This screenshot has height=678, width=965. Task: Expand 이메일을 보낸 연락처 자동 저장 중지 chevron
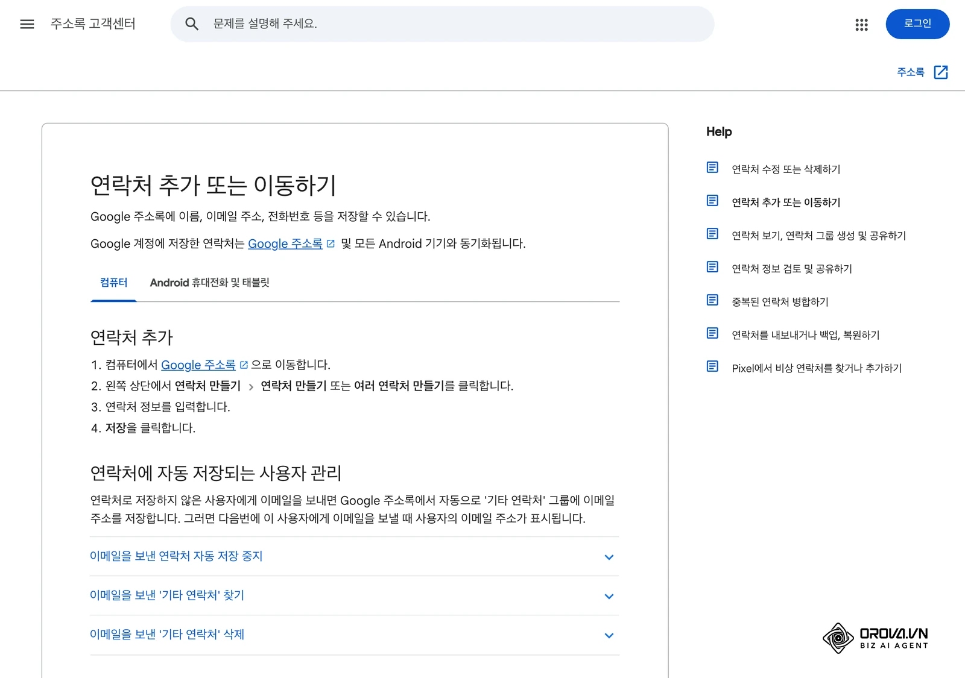(x=609, y=557)
